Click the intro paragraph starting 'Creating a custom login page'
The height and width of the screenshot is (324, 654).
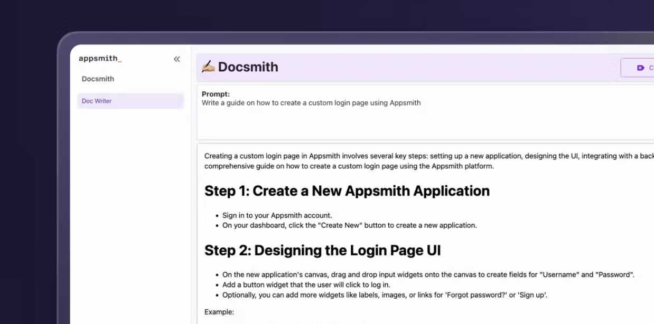429,161
